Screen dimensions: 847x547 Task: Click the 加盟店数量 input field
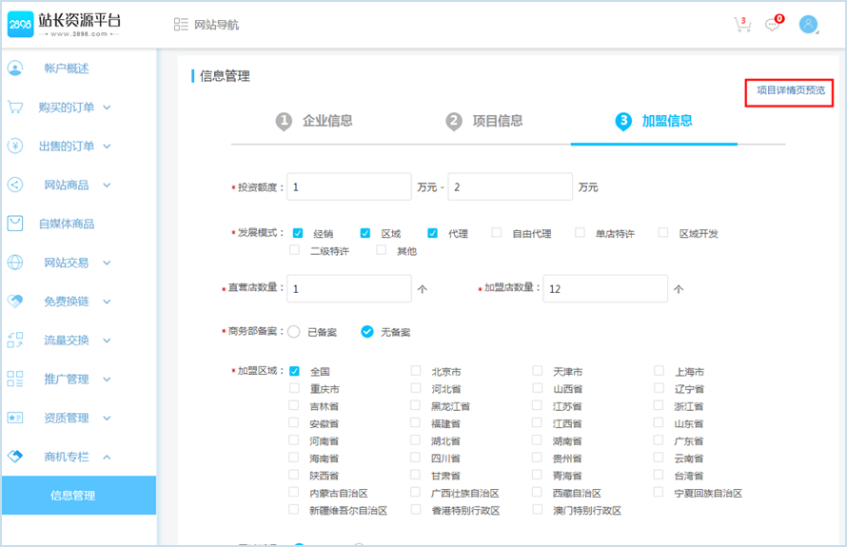[603, 288]
